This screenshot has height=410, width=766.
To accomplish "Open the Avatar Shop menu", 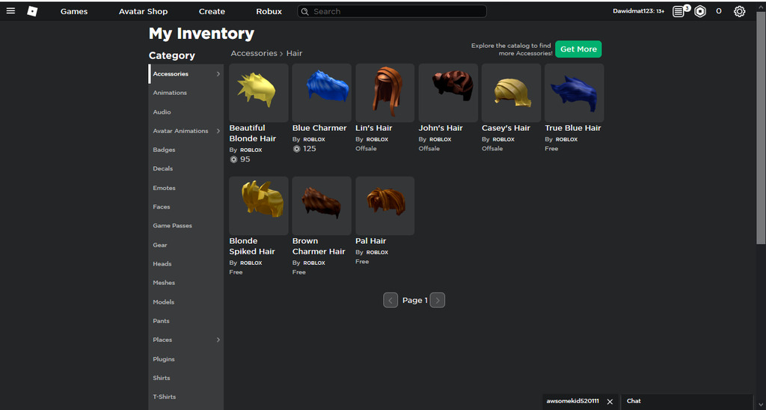I will point(143,11).
